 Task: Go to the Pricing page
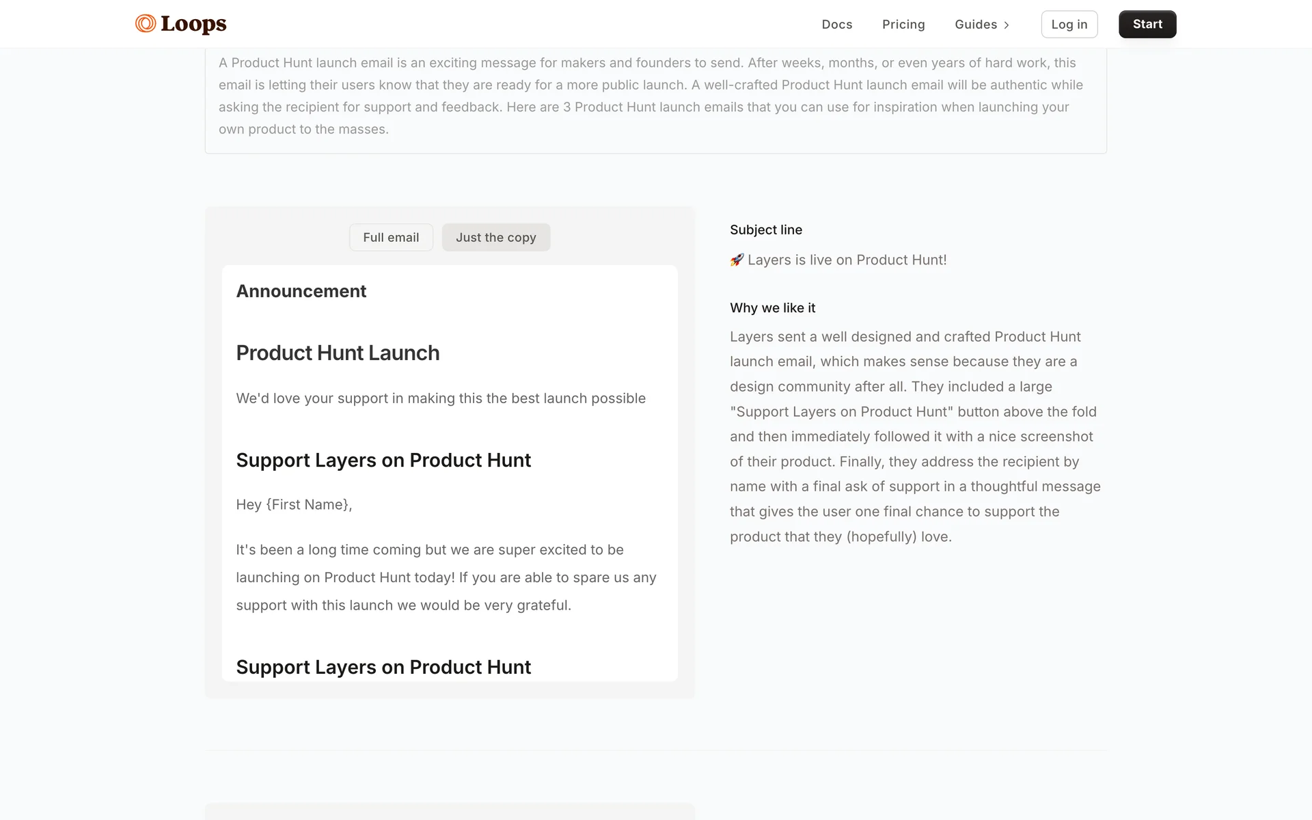pyautogui.click(x=903, y=25)
